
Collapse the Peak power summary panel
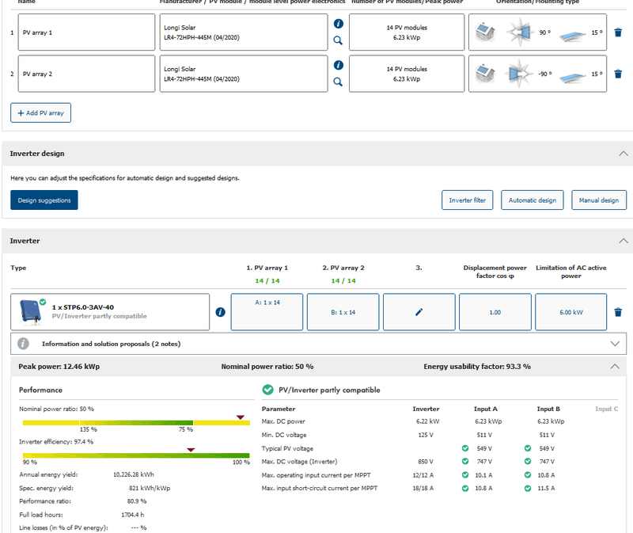pos(616,367)
